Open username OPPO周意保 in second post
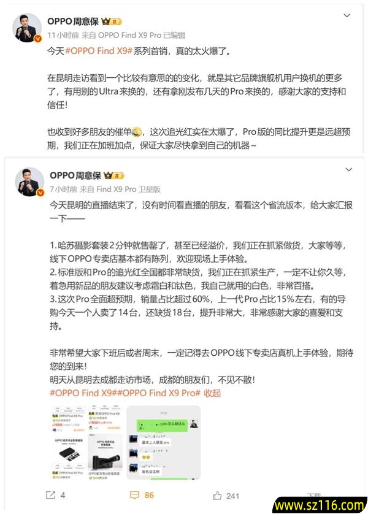Viewport: 368px width, 514px height. [x=75, y=175]
